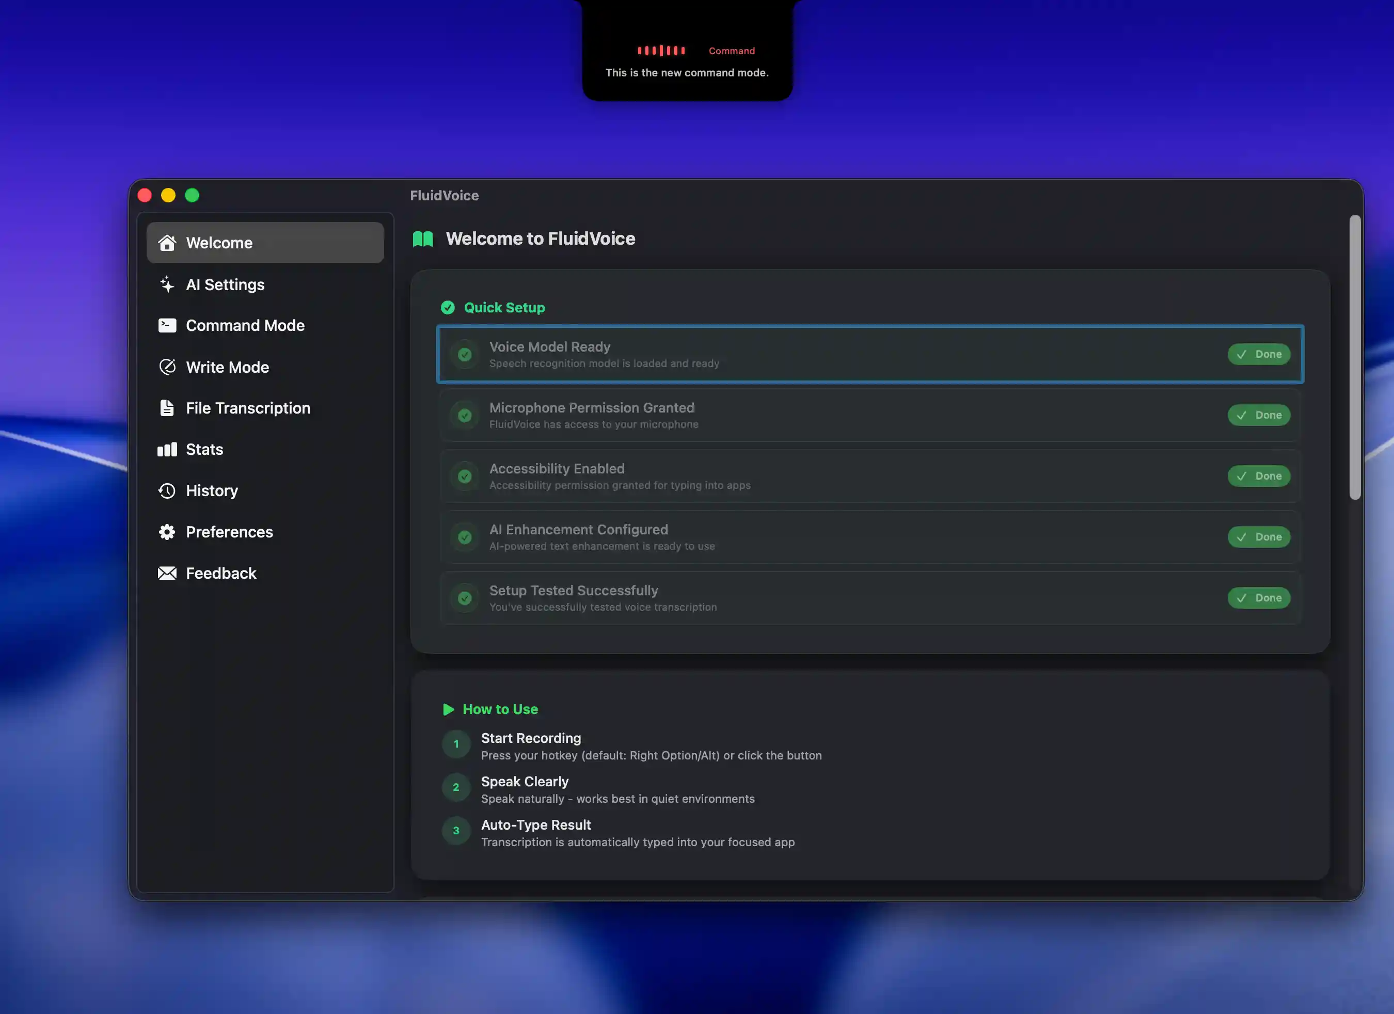The image size is (1394, 1014).
Task: Click Done on Setup Tested Successfully
Action: coord(1259,597)
